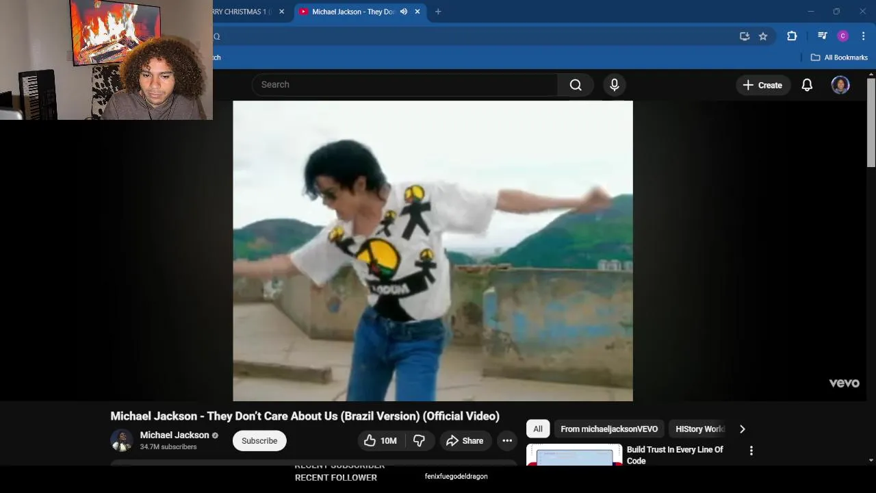The image size is (876, 493).
Task: Mute the playing tab via speaker icon
Action: [x=404, y=12]
